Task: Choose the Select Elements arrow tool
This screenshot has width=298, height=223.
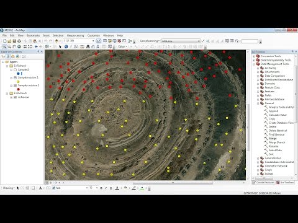Action: click(x=60, y=46)
